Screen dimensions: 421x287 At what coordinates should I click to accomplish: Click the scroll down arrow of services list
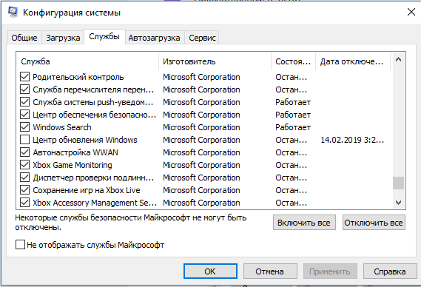[x=399, y=203]
